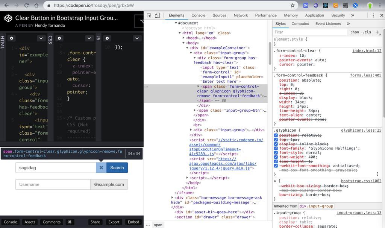Click the blue circular extension icon
This screenshot has height=228, width=385.
355,5
